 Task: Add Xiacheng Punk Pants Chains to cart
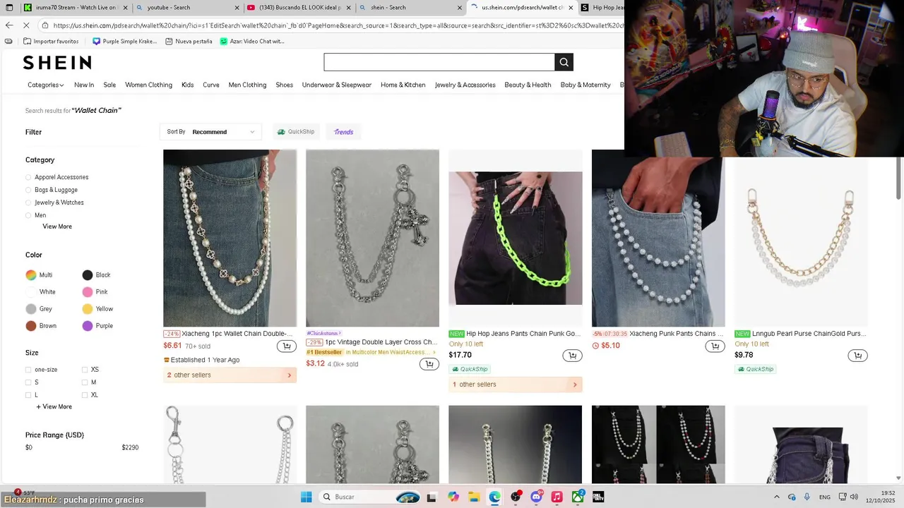[715, 346]
